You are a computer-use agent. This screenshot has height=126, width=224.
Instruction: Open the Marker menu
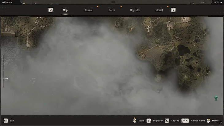coord(198,121)
